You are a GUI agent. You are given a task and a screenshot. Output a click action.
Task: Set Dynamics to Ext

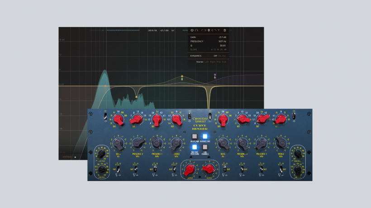[224, 56]
